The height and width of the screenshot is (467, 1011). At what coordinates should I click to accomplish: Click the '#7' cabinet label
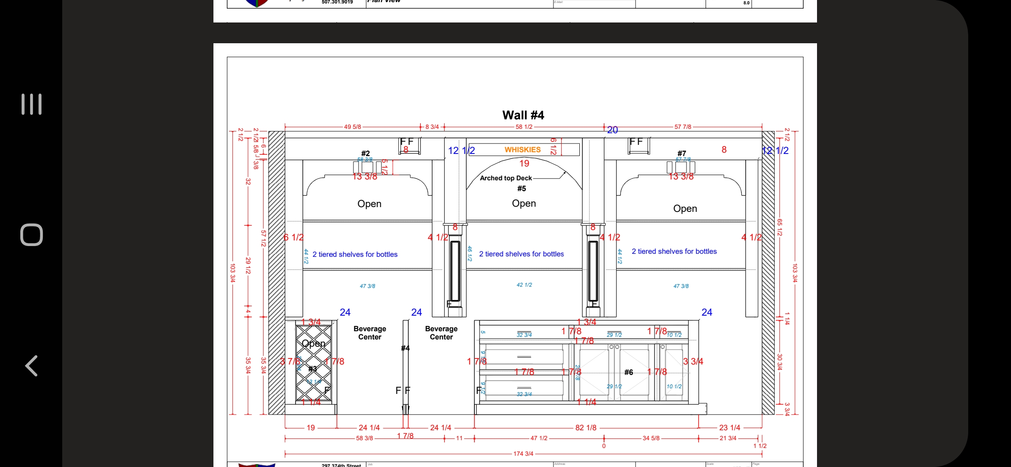click(x=682, y=154)
